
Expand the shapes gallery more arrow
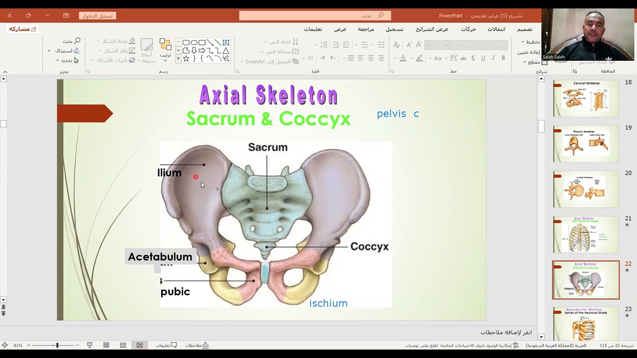177,58
